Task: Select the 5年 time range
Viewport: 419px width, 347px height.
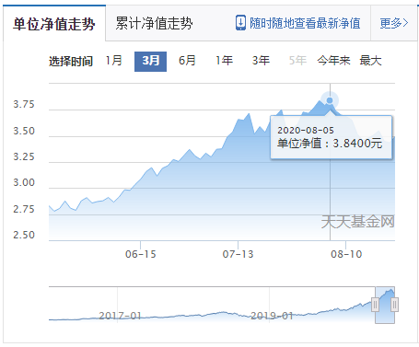Action: pyautogui.click(x=297, y=61)
